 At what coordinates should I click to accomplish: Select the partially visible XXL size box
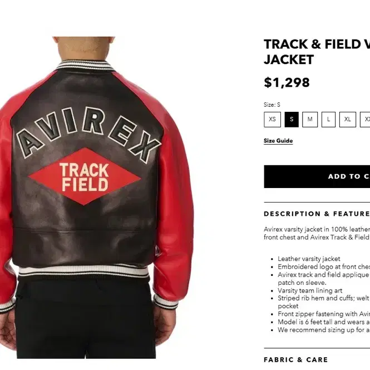point(365,120)
